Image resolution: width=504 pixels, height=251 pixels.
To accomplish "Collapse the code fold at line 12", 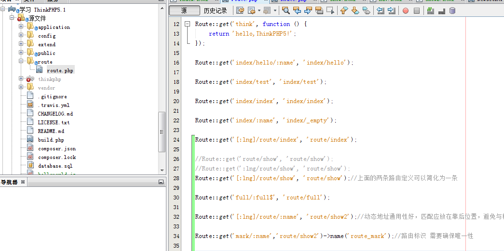I will [x=188, y=24].
